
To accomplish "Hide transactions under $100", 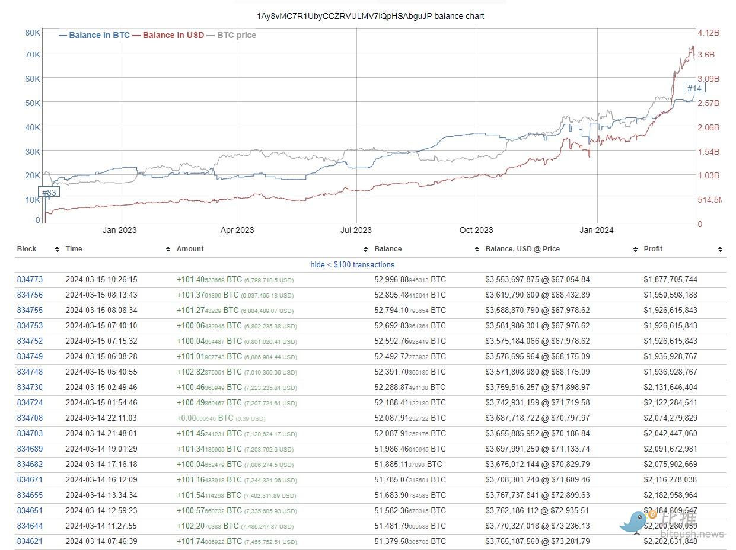I will [352, 264].
